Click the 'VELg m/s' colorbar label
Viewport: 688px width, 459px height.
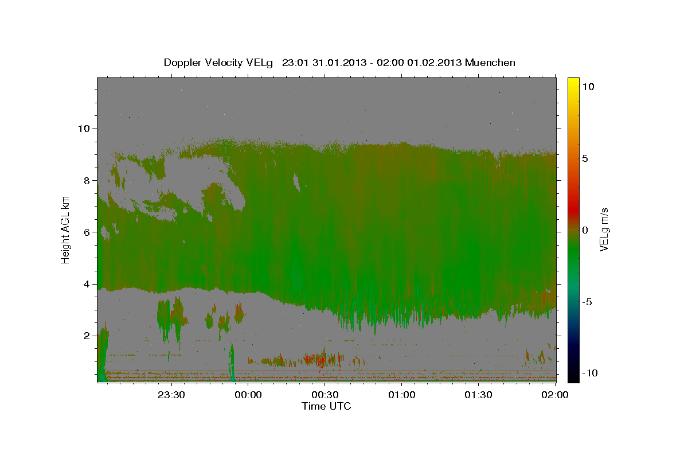coord(604,229)
